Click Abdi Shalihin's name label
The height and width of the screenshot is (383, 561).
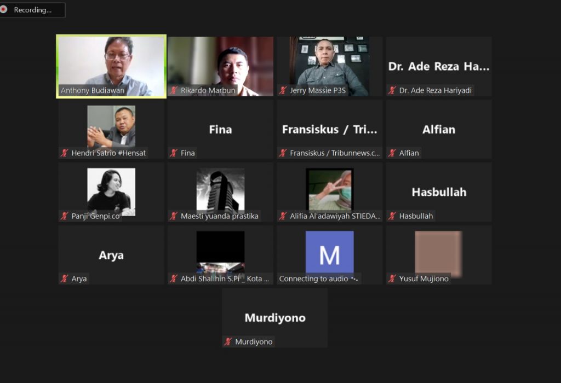(225, 279)
